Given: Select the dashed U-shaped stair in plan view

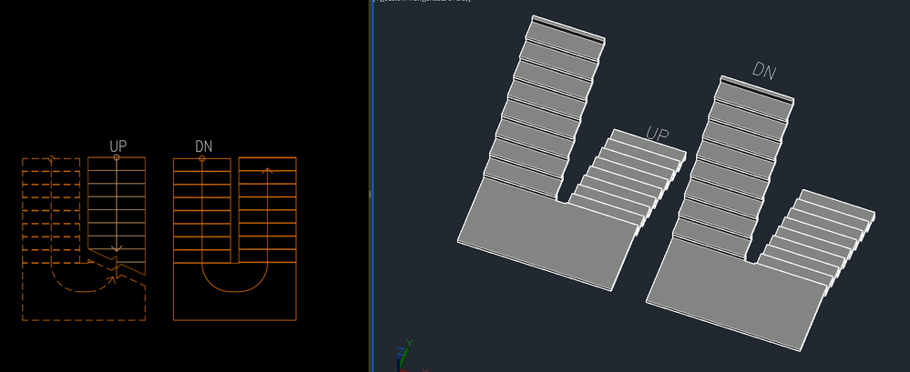Looking at the screenshot, I should 84,238.
